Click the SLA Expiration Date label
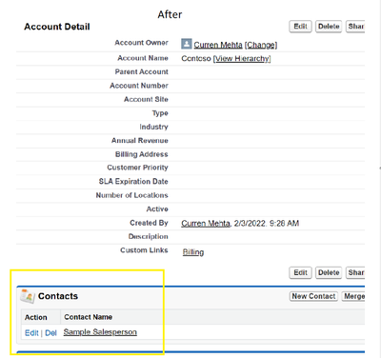 [x=133, y=182]
